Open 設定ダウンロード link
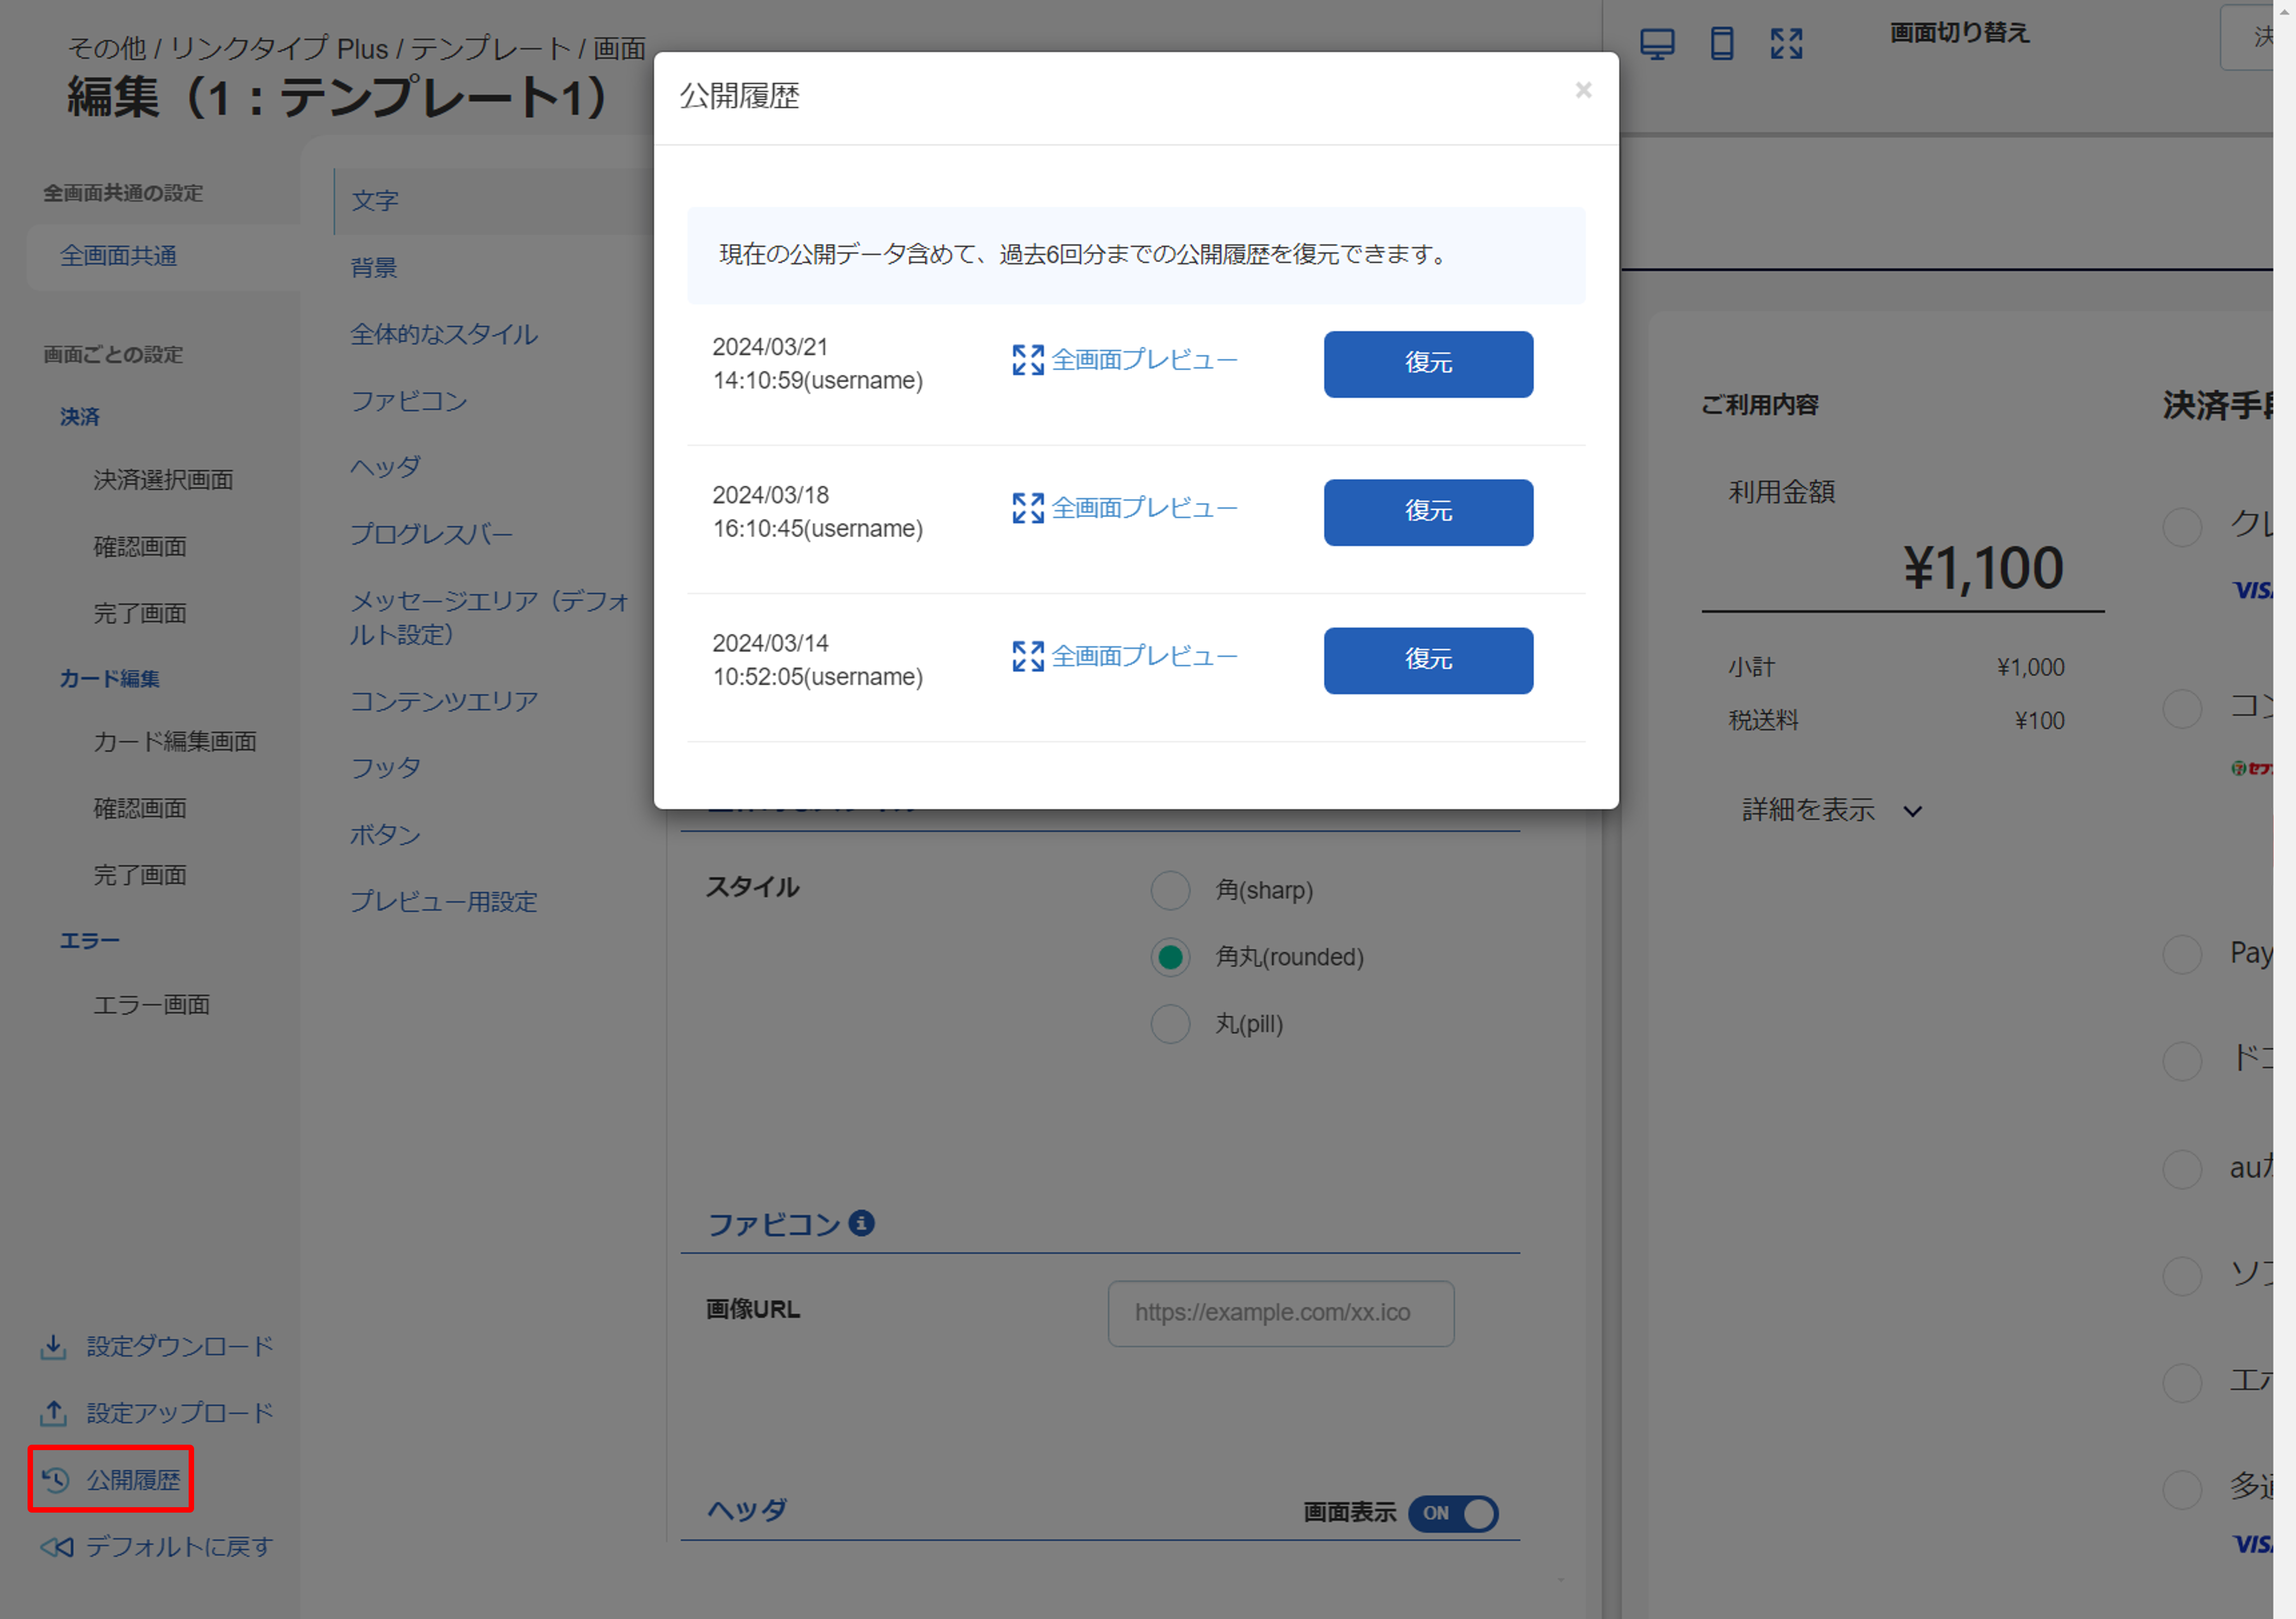The image size is (2296, 1619). [x=180, y=1347]
